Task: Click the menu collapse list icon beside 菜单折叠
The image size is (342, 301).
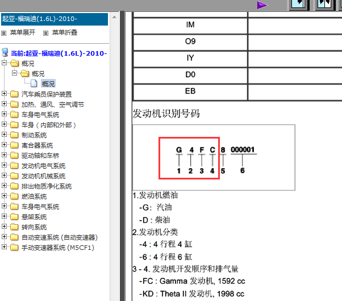Action: pyautogui.click(x=45, y=33)
